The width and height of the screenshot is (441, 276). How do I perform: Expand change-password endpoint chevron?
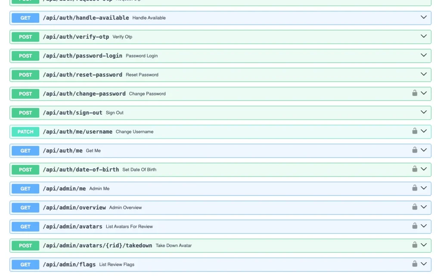[x=424, y=93]
